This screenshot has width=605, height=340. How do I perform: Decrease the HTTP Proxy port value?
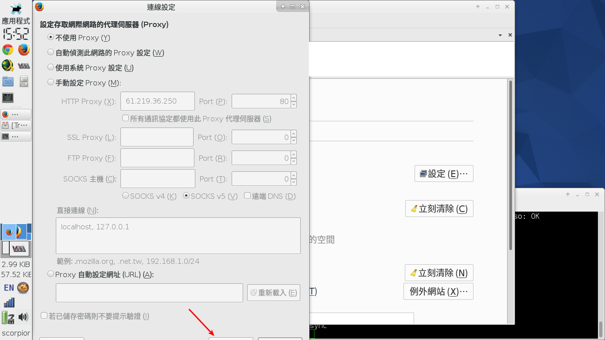click(x=294, y=104)
